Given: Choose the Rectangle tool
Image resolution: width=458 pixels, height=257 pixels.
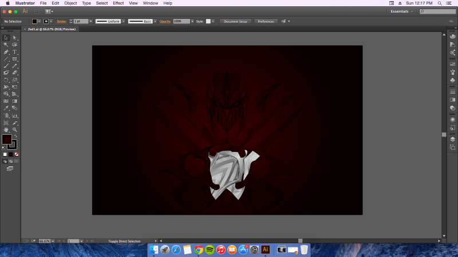Looking at the screenshot, I should 15,59.
